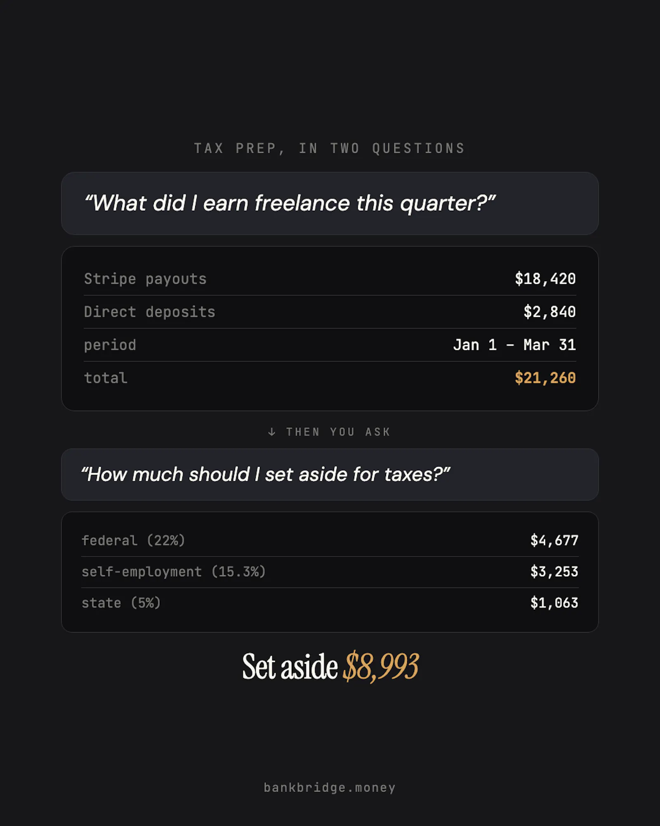
Task: Select the freelance earnings question bubble
Action: click(x=330, y=204)
